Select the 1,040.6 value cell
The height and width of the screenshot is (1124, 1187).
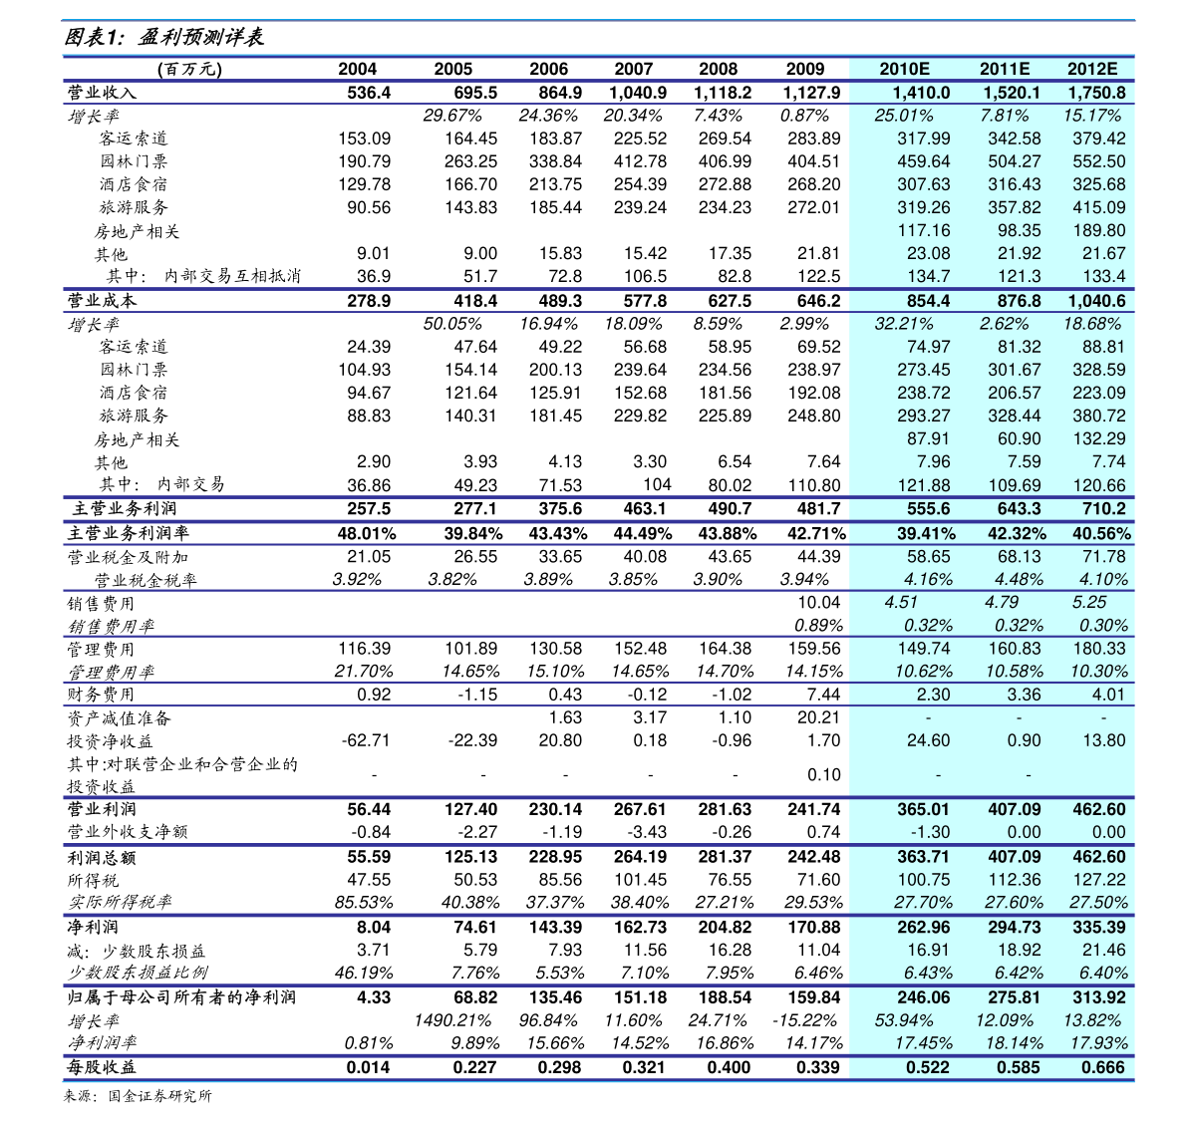(1096, 301)
